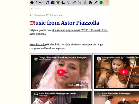Share the Boda Real video
Image resolution: width=139 pixels, height=104 pixels.
37,85
